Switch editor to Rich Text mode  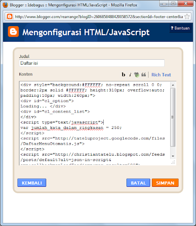point(161,75)
